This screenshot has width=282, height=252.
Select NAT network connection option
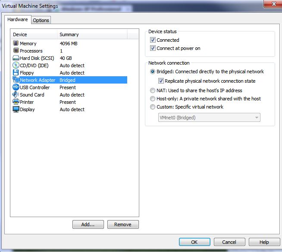coord(153,90)
